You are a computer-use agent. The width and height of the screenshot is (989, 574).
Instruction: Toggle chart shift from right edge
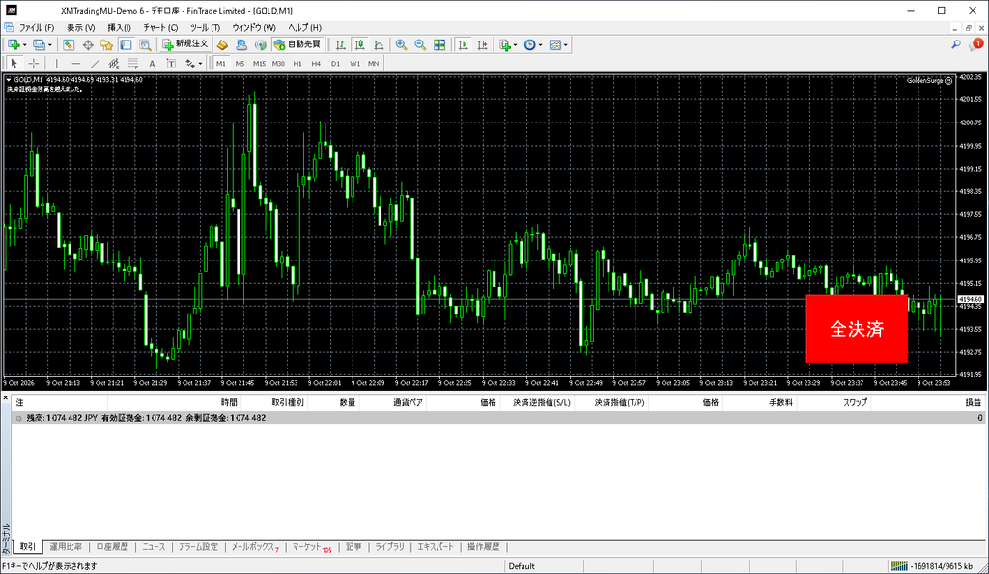[482, 44]
